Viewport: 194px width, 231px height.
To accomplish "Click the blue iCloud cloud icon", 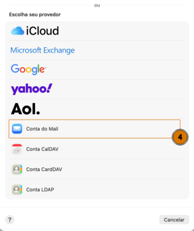I will tap(17, 31).
